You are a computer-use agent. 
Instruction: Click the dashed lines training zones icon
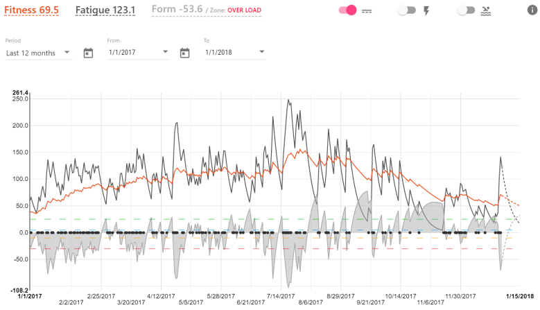click(x=367, y=11)
